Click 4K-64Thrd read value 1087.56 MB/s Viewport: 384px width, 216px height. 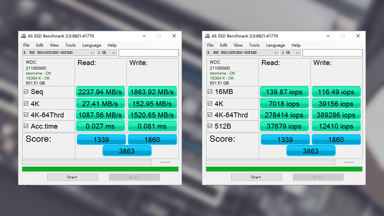(101, 115)
